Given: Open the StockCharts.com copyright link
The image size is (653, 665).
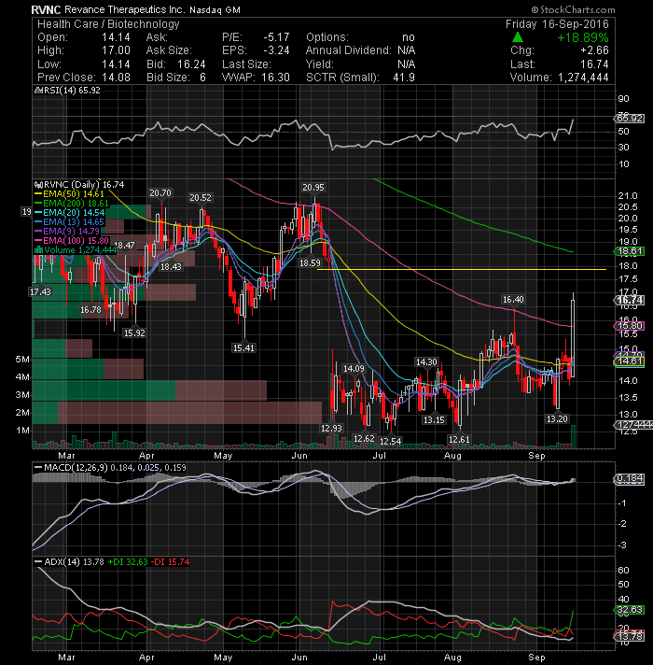Looking at the screenshot, I should pos(573,9).
